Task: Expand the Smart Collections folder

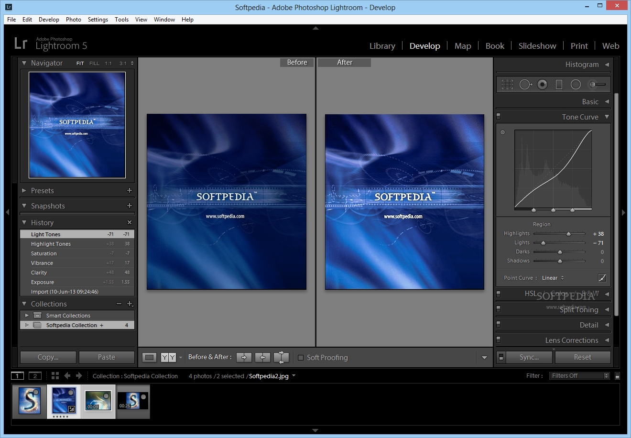Action: coord(27,316)
